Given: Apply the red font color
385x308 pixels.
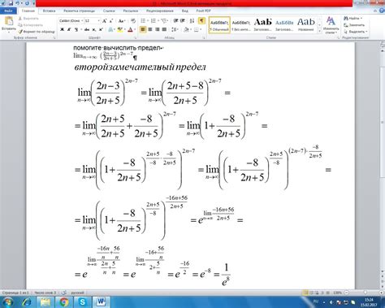Looking at the screenshot, I should pos(130,29).
